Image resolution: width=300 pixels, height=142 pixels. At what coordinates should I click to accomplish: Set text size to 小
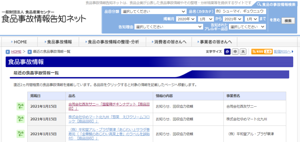(x=227, y=52)
